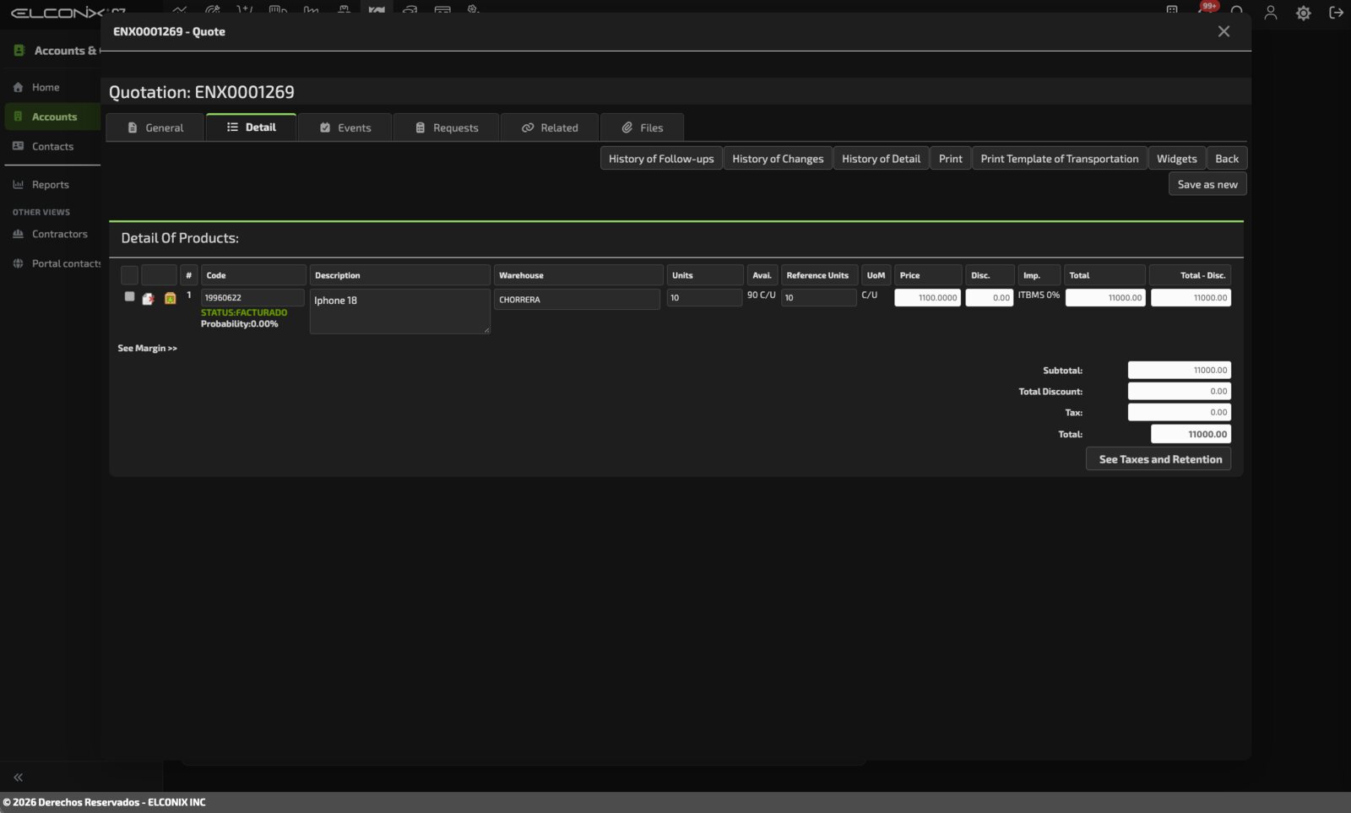Click See Taxes and Retention
Viewport: 1351px width, 813px height.
tap(1158, 459)
